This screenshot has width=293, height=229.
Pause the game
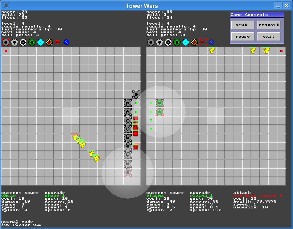(x=243, y=37)
